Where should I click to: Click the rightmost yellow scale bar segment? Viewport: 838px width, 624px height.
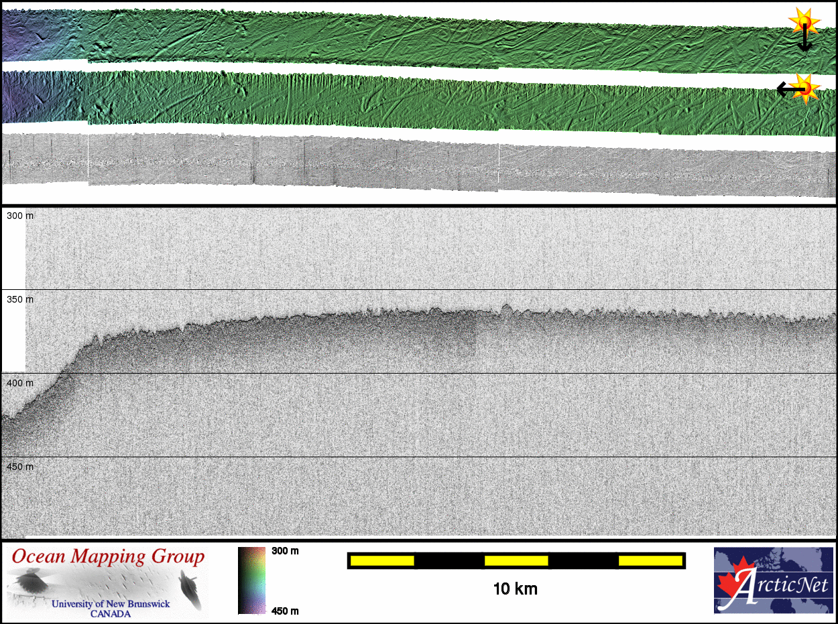(x=650, y=560)
